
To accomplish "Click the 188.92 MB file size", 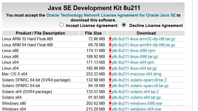I will click(x=96, y=57).
